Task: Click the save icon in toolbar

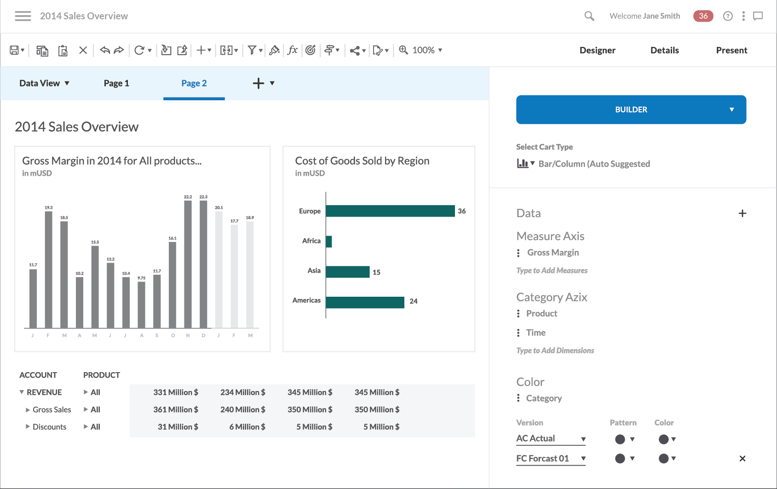Action: [x=14, y=50]
